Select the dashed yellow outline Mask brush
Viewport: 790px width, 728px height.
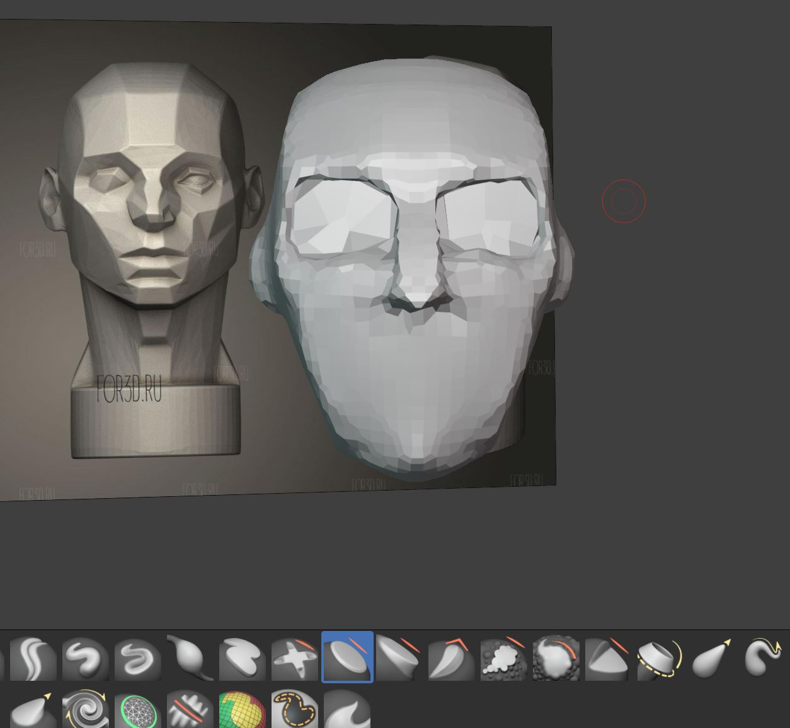coord(294,710)
